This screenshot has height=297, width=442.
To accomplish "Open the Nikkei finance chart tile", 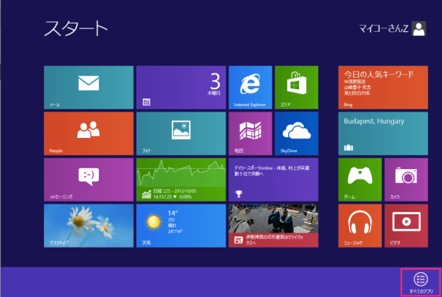I will coord(180,179).
